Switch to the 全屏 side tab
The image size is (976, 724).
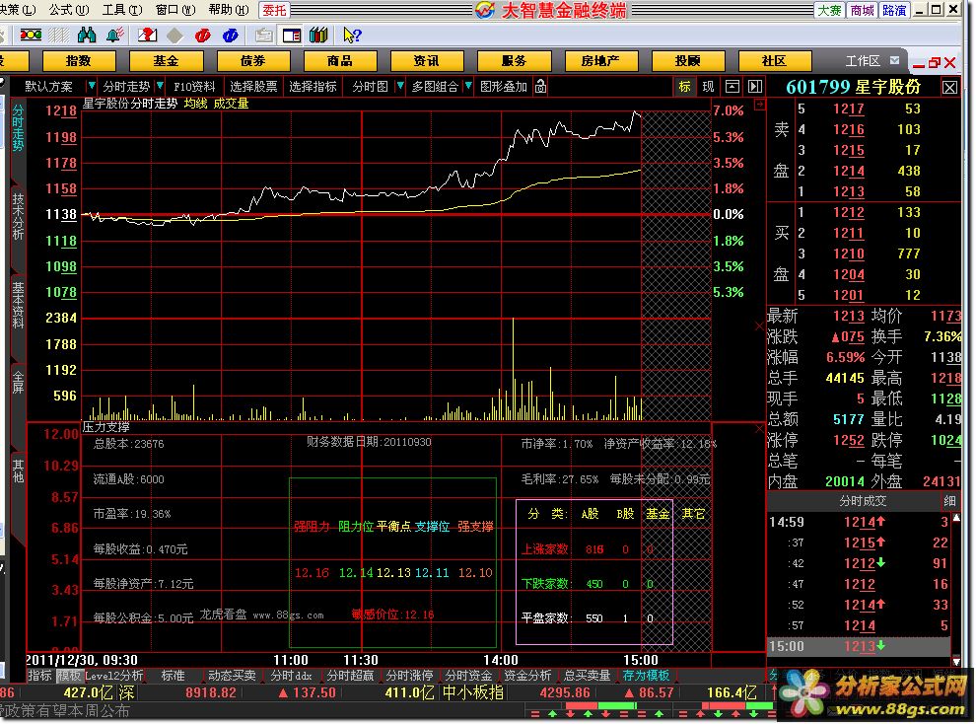[18, 381]
